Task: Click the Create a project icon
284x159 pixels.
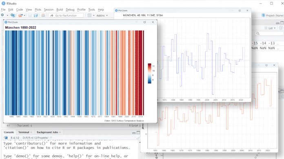Action: pyautogui.click(x=13, y=15)
